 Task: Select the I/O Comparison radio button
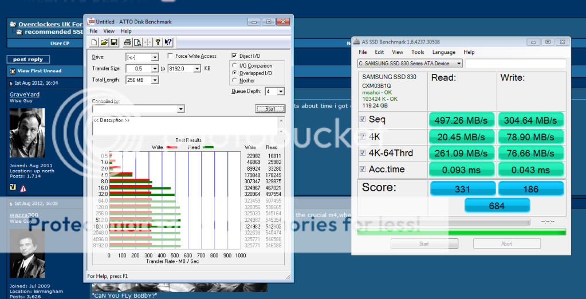tap(234, 66)
